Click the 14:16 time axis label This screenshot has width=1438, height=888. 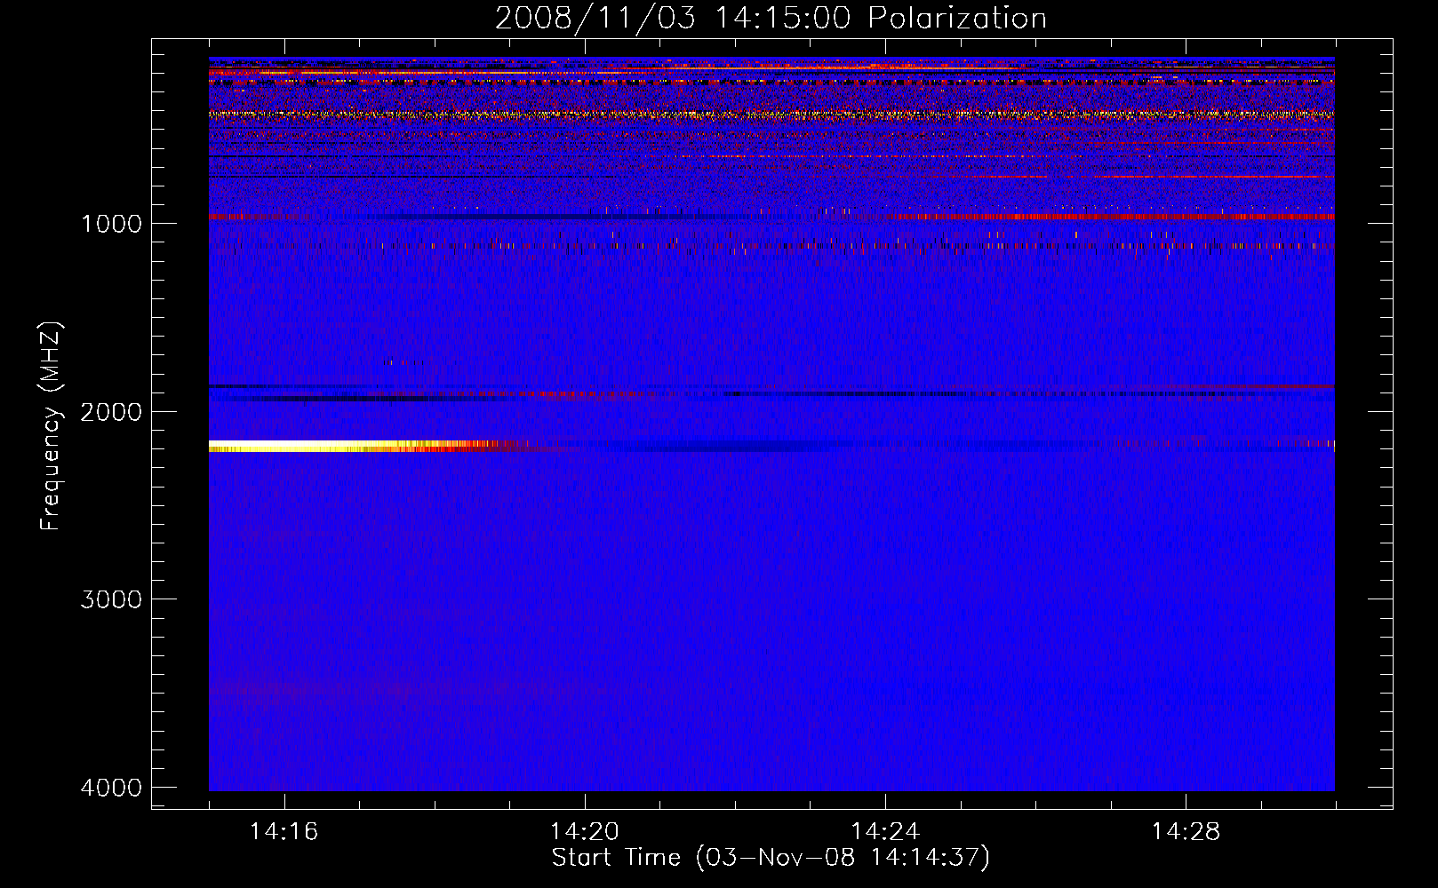tap(284, 832)
